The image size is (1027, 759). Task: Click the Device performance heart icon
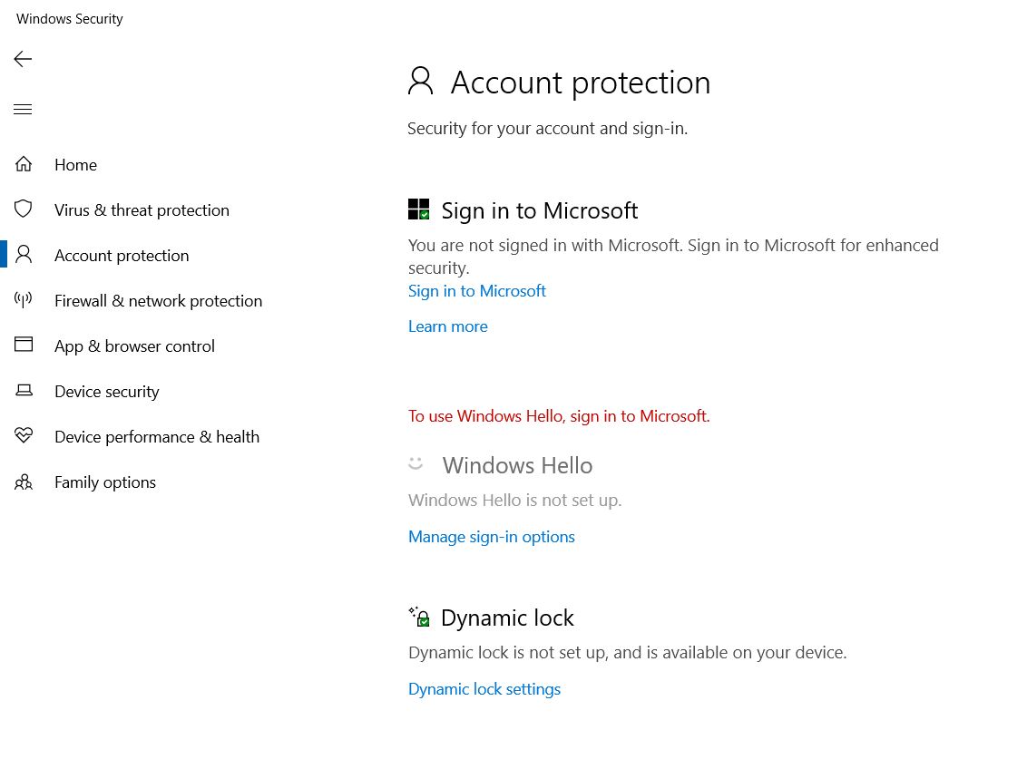click(x=24, y=436)
